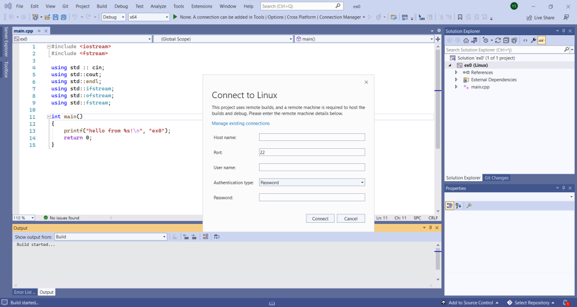This screenshot has width=577, height=307.
Task: Open the Show output from dropdown
Action: [111, 237]
